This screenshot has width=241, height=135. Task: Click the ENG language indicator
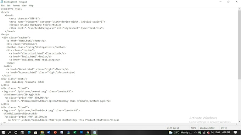point(218,133)
